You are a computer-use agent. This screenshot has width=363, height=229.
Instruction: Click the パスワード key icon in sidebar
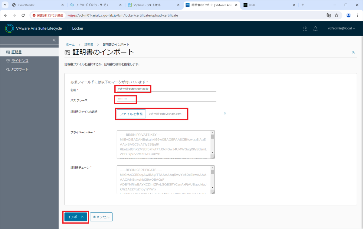click(8, 69)
